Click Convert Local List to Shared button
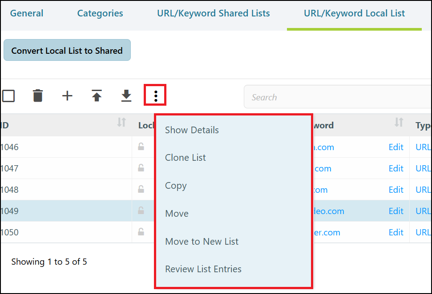Image resolution: width=432 pixels, height=294 pixels. (x=67, y=50)
